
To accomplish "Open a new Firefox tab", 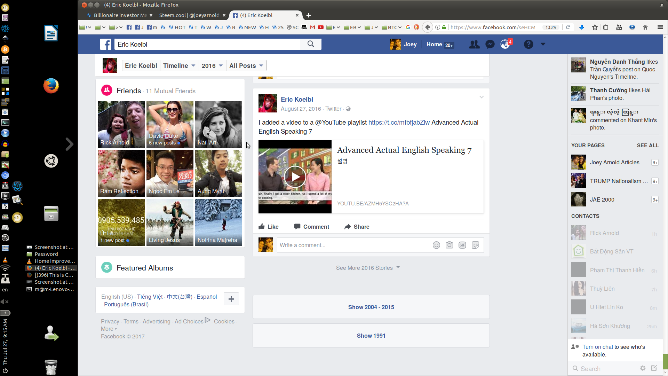I will 309,15.
